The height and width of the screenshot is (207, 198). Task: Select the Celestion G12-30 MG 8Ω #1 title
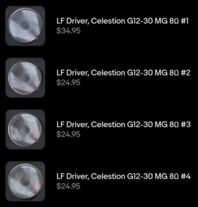[123, 21]
